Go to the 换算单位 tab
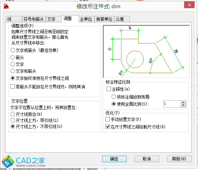This screenshot has height=170, width=198. [x=104, y=19]
